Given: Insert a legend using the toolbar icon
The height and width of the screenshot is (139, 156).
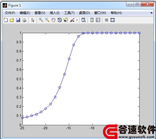Looking at the screenshot, I should [98, 20].
